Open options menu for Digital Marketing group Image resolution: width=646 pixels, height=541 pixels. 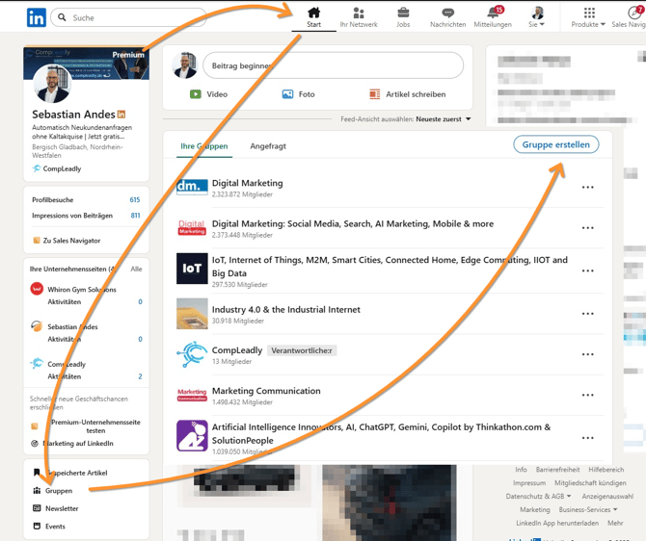pyautogui.click(x=587, y=188)
